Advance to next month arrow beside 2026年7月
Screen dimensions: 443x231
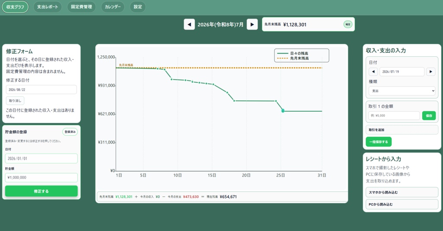pos(252,24)
